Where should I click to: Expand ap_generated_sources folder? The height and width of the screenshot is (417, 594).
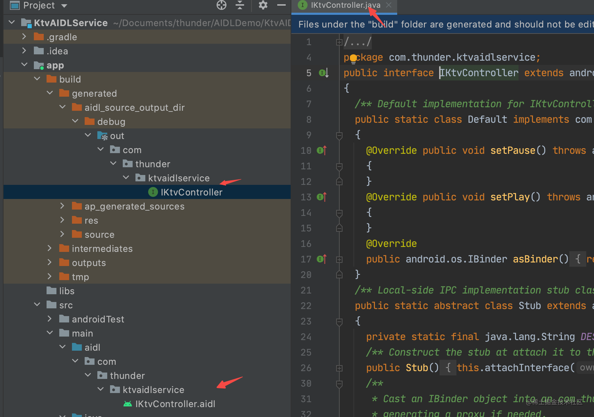pyautogui.click(x=62, y=206)
